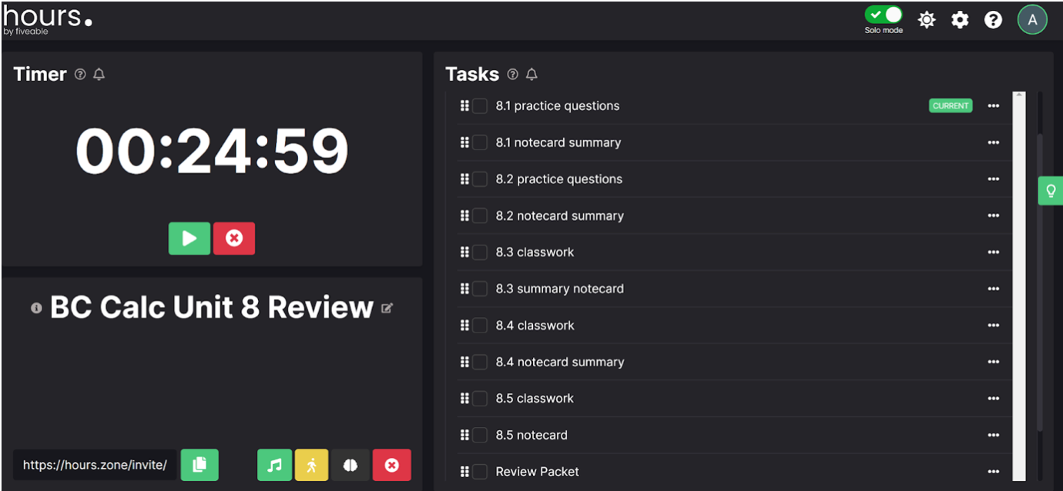Image resolution: width=1063 pixels, height=491 pixels.
Task: Check off 8.5 notecard
Action: (x=480, y=435)
